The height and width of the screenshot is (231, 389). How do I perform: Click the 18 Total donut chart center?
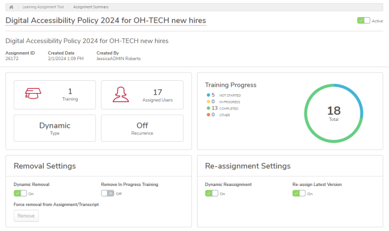tap(334, 113)
